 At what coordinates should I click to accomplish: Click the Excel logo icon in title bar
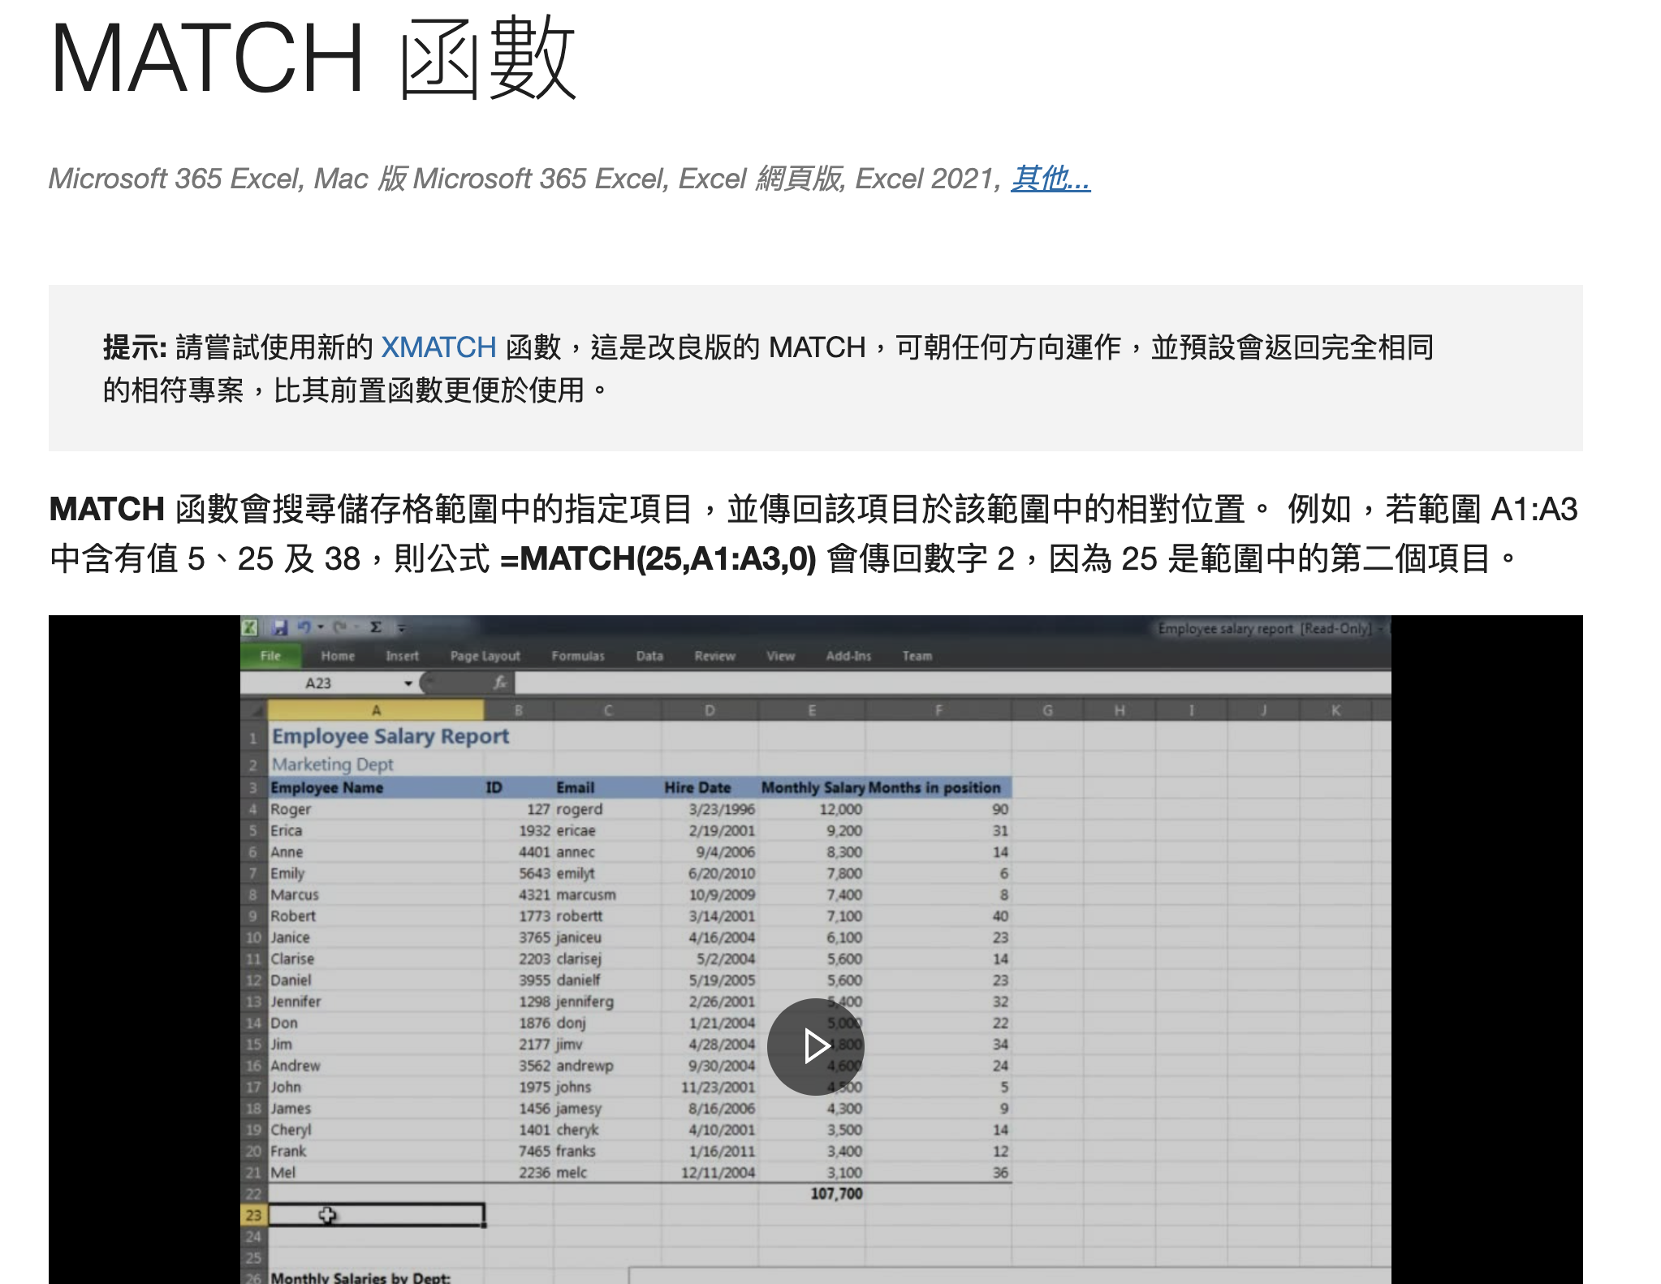pyautogui.click(x=250, y=627)
